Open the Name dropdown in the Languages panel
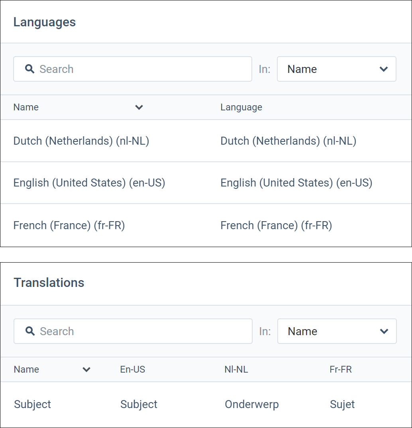This screenshot has width=412, height=428. pos(337,69)
